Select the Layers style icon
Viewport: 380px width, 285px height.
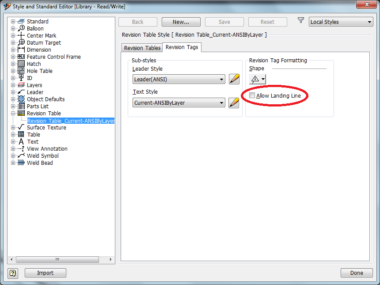tap(21, 85)
